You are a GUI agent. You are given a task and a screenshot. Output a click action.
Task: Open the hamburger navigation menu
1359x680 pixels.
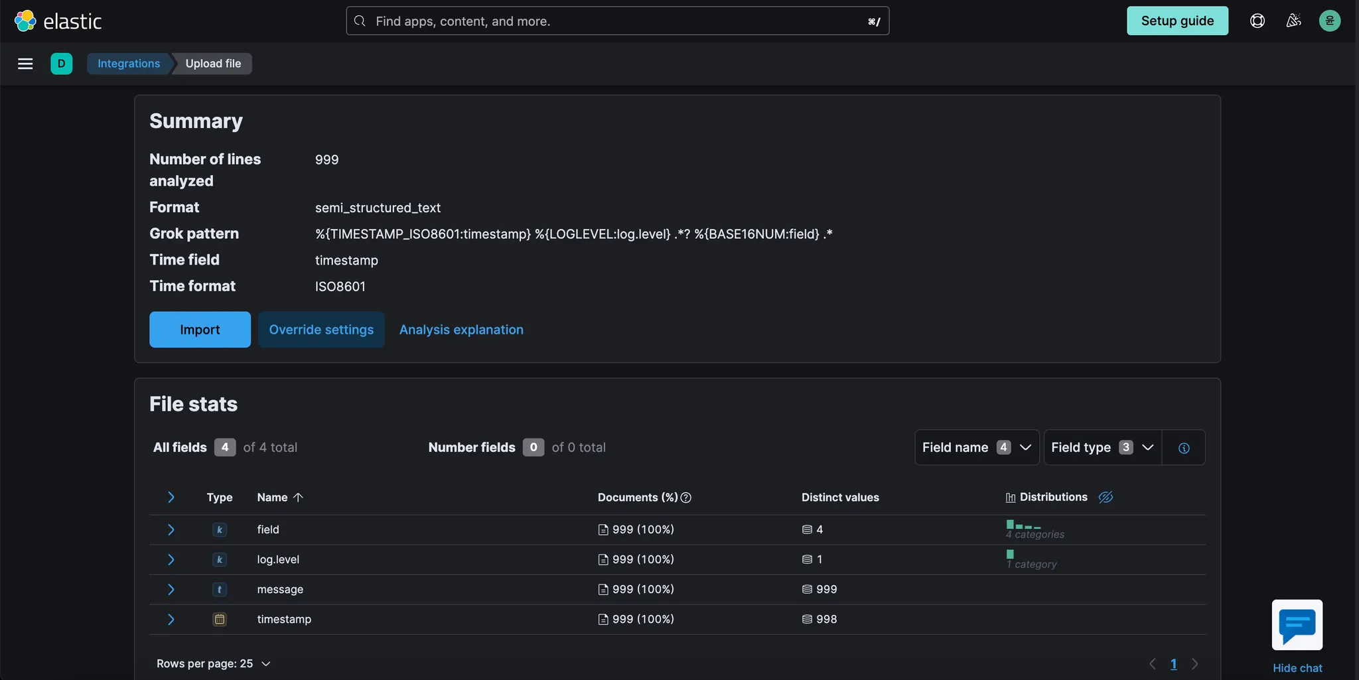pos(25,64)
